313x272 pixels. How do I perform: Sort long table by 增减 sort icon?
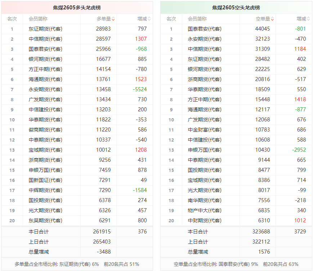[x=149, y=19]
